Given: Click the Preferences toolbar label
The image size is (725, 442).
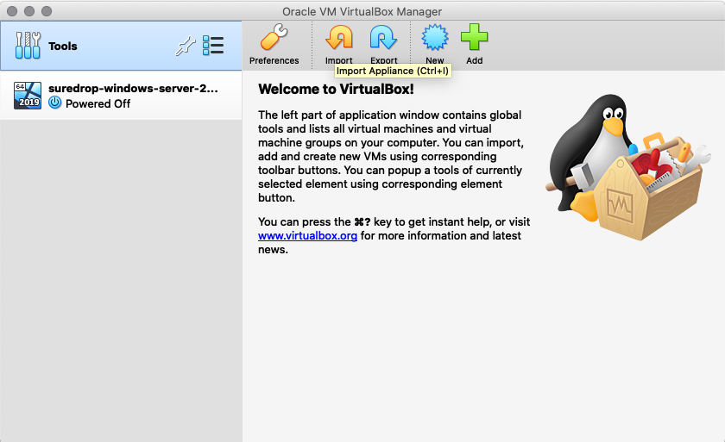Looking at the screenshot, I should [274, 60].
